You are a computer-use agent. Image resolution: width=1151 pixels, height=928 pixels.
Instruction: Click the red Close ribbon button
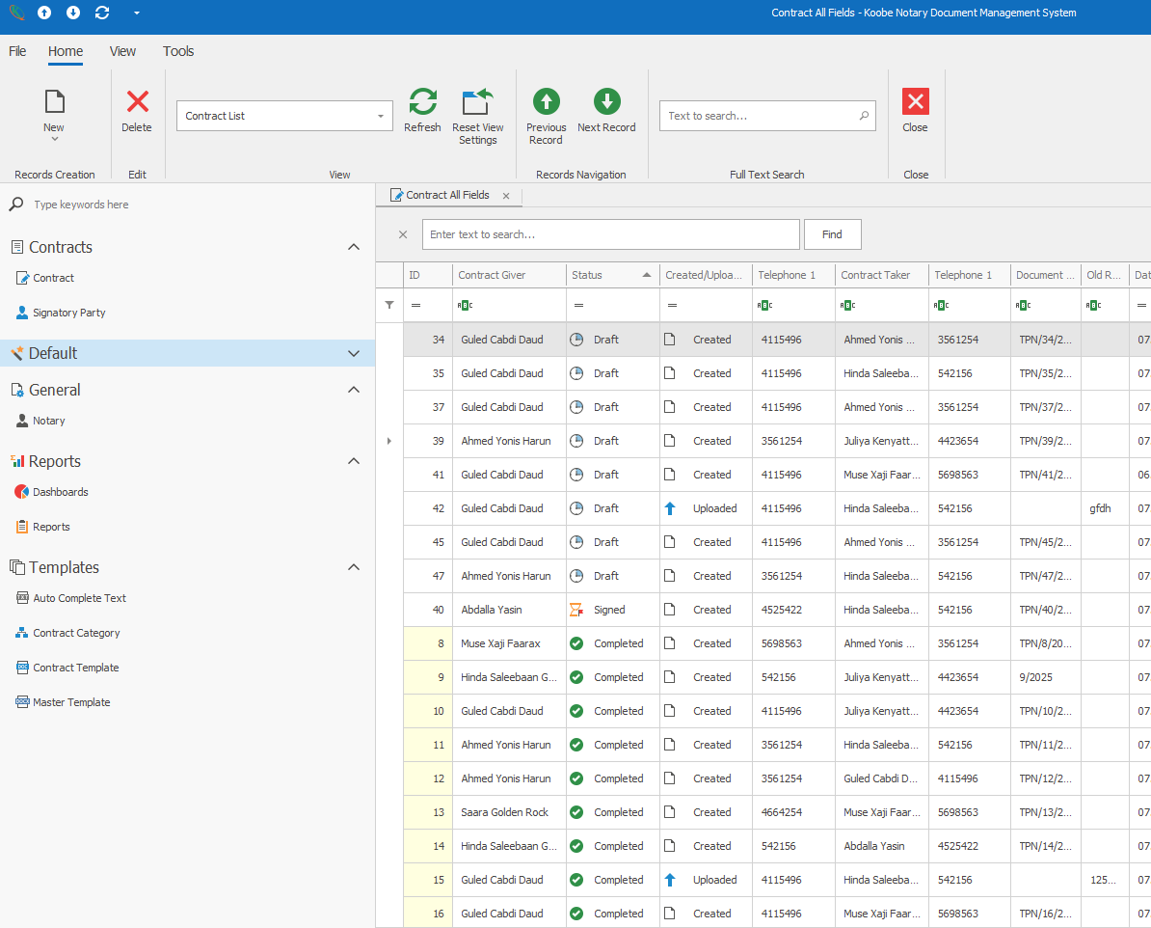coord(916,111)
